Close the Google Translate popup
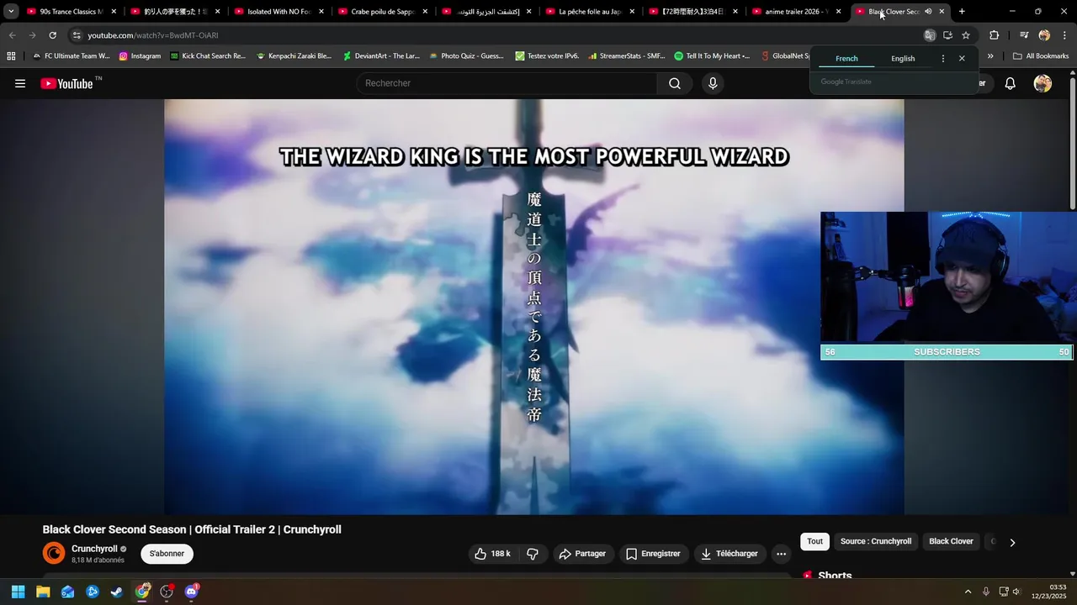The image size is (1077, 605). click(x=962, y=59)
